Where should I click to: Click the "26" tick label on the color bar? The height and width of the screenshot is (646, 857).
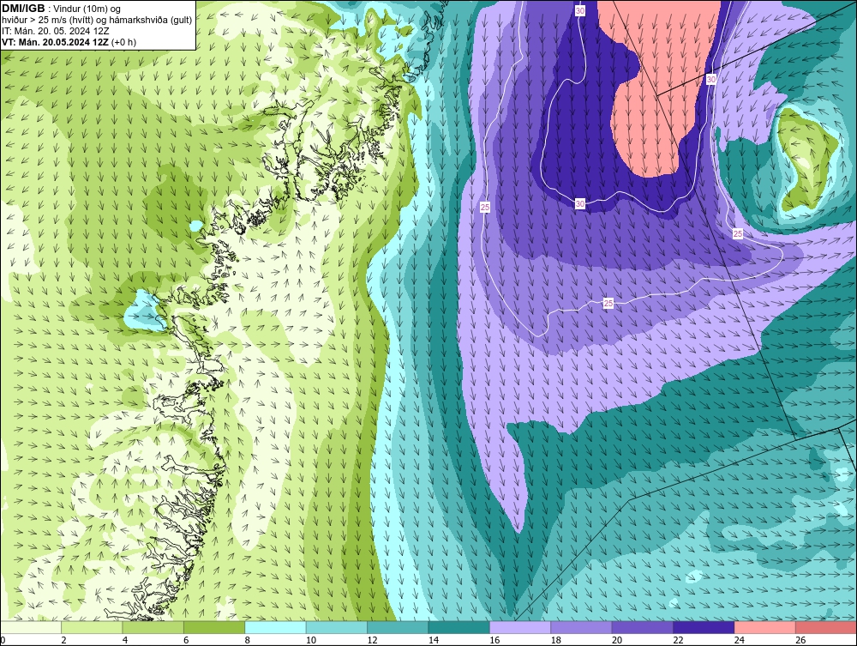pos(800,640)
